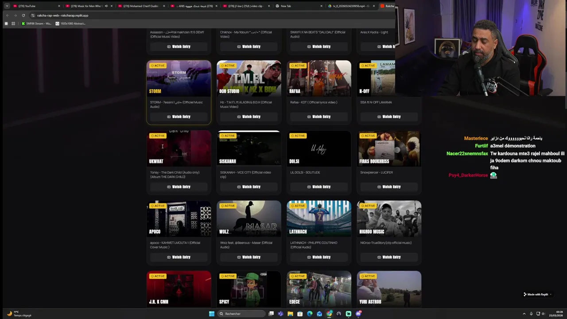Open the LATHNACH Philippe Coutinho thumbnail
The height and width of the screenshot is (319, 567).
point(319,218)
